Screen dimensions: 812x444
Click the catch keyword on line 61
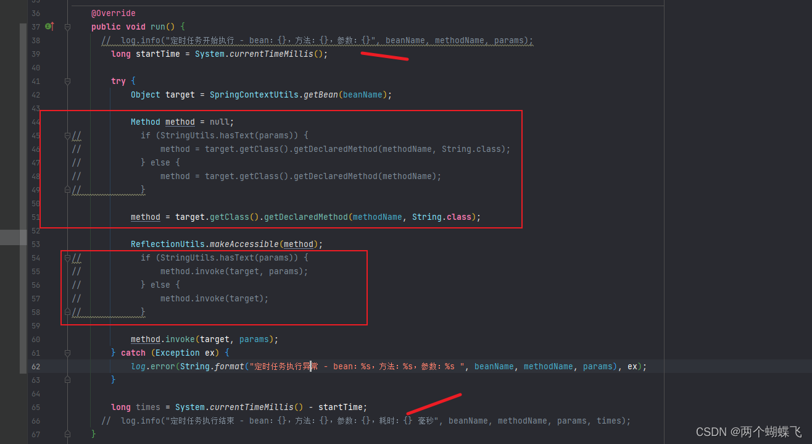coord(133,353)
